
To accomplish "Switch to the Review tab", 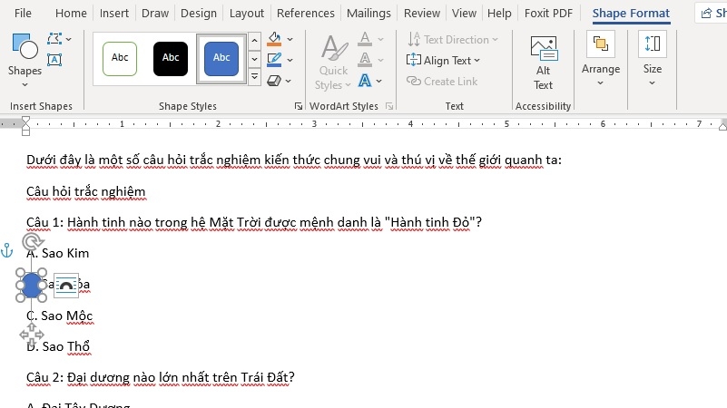I will click(x=422, y=13).
